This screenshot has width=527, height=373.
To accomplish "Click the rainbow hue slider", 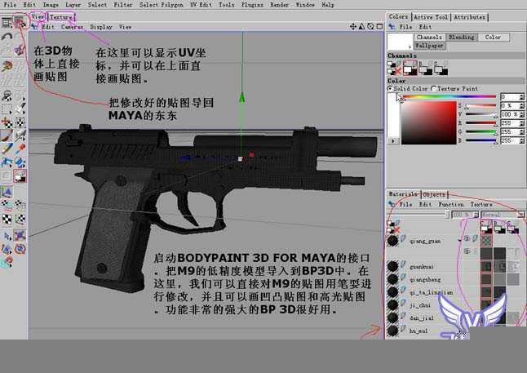I will (449, 97).
